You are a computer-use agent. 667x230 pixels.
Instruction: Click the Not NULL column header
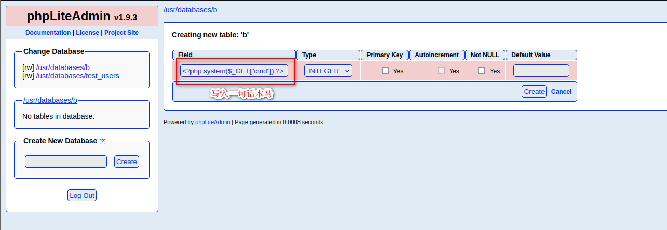point(485,55)
